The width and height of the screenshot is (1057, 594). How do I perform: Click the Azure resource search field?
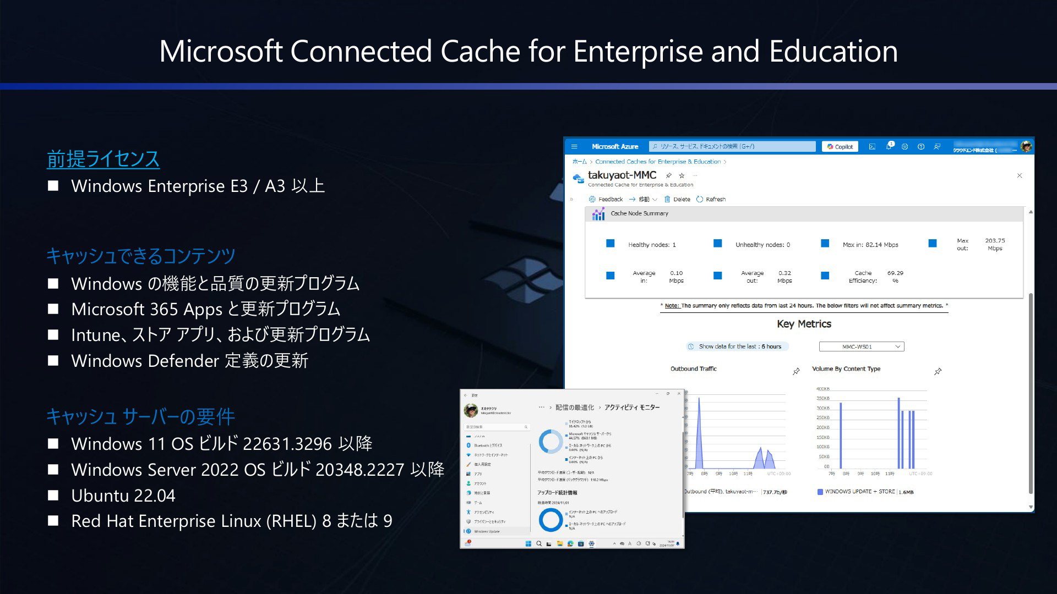tap(732, 146)
